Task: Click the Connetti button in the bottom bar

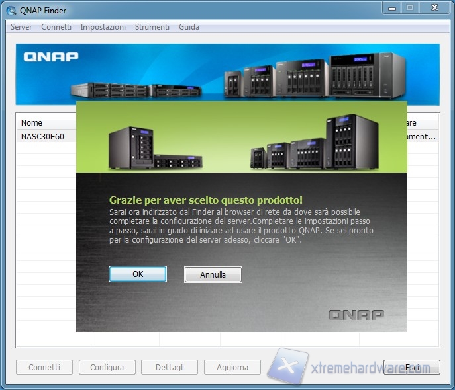Action: point(44,368)
